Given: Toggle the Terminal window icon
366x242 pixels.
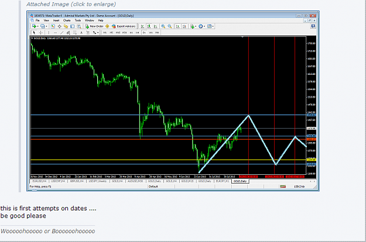Looking at the screenshot, I should pos(73,26).
